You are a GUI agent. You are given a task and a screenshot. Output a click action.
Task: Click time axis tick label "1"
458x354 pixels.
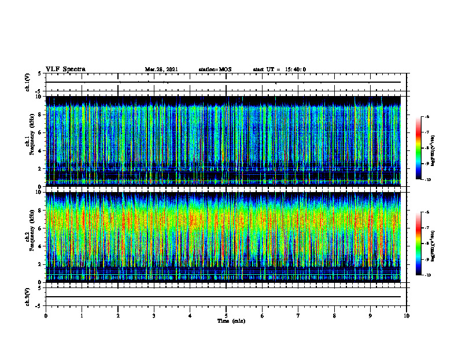82,316
